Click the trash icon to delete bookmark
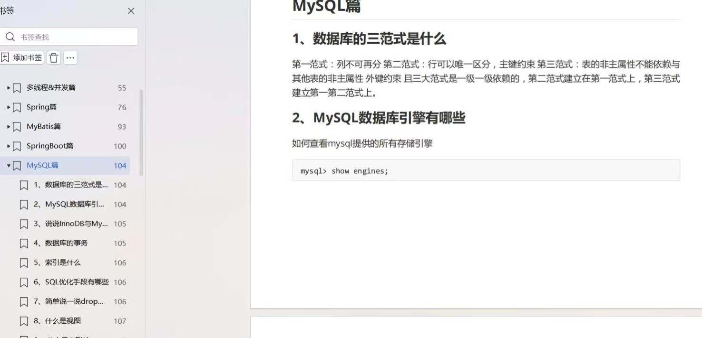The width and height of the screenshot is (702, 338). coord(54,58)
